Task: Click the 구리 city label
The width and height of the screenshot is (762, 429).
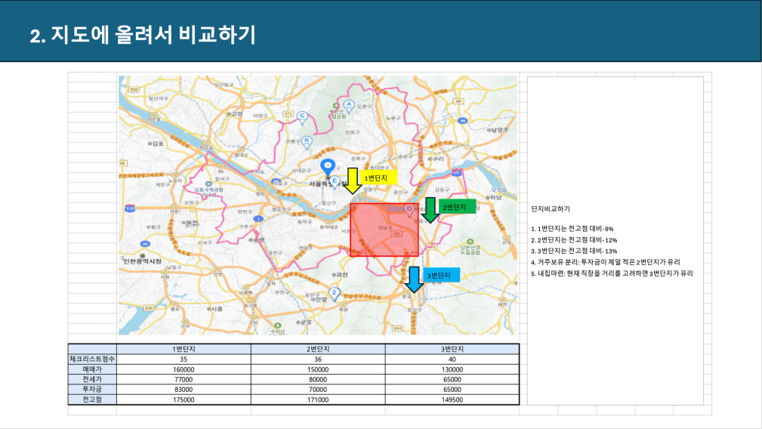Action: point(436,159)
